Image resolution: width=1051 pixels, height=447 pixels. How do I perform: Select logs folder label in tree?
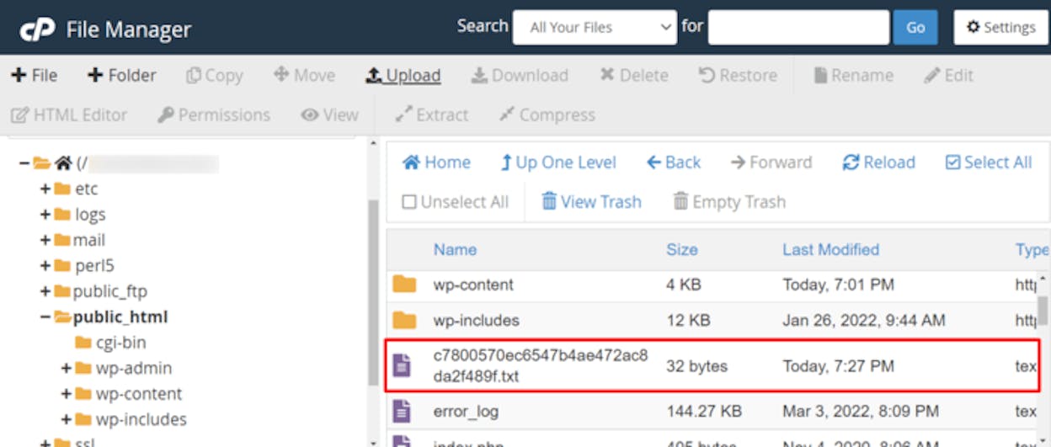[90, 214]
